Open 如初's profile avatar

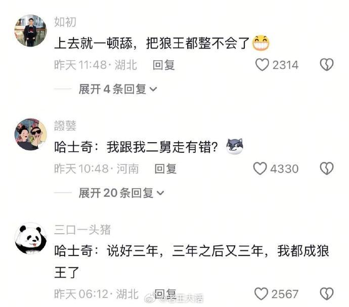31,30
